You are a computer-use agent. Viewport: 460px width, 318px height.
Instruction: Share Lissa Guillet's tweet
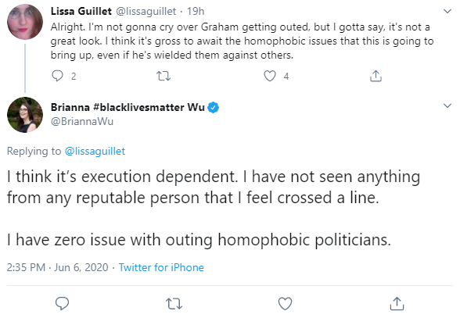[376, 76]
